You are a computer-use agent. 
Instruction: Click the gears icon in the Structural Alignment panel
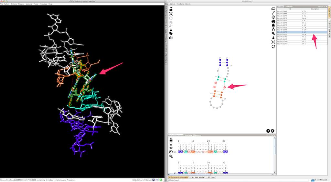tap(171, 156)
